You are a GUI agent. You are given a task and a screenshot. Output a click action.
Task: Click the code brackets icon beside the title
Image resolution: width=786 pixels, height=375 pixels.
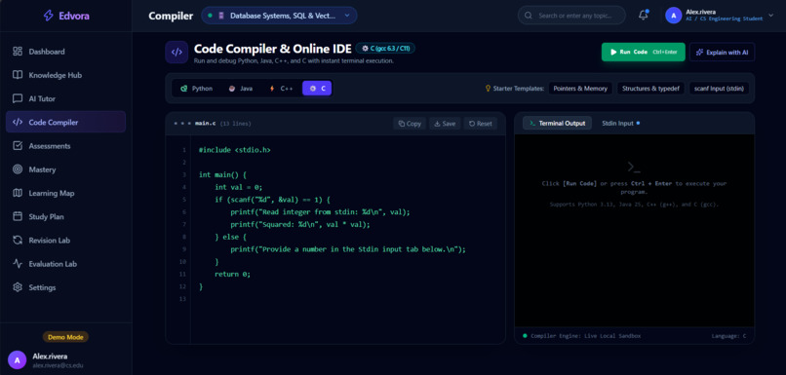click(177, 52)
